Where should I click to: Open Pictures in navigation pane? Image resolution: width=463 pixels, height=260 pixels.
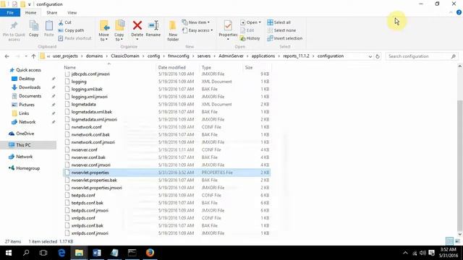click(x=27, y=105)
